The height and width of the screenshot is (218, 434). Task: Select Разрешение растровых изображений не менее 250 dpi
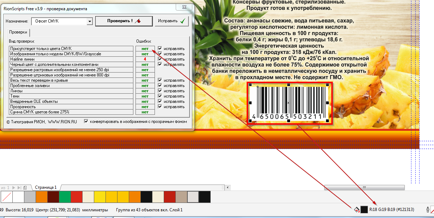(71, 70)
